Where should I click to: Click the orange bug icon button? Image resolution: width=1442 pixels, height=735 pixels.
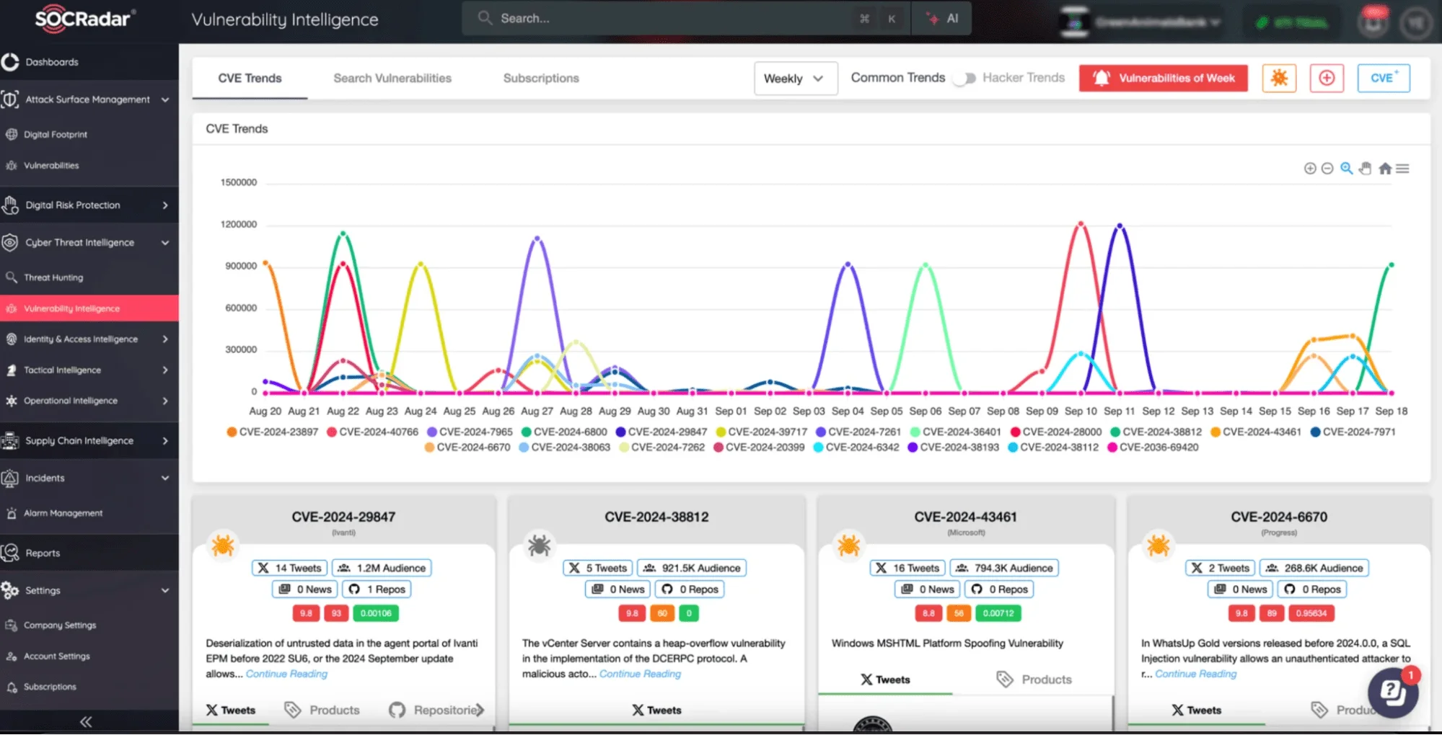(x=1279, y=78)
